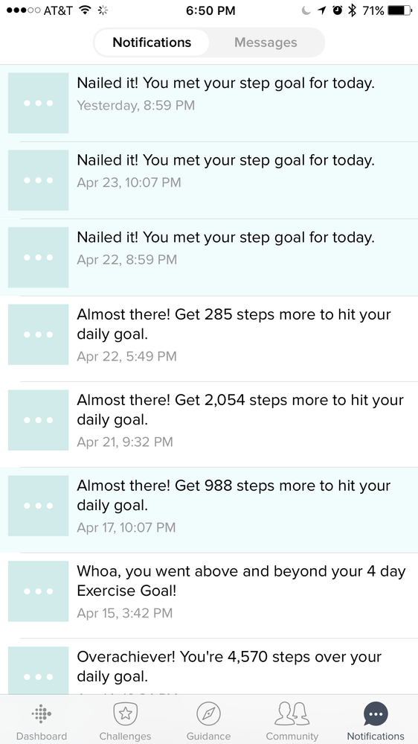Screen dimensions: 418x744
Task: Tap the Notifications speech bubble icon
Action: coord(376,714)
